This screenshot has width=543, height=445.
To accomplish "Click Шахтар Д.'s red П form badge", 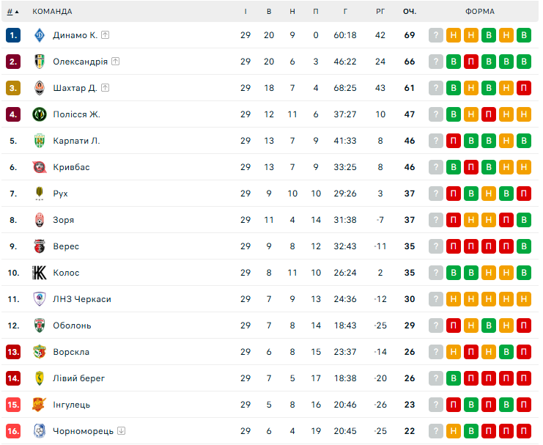I will (x=524, y=88).
